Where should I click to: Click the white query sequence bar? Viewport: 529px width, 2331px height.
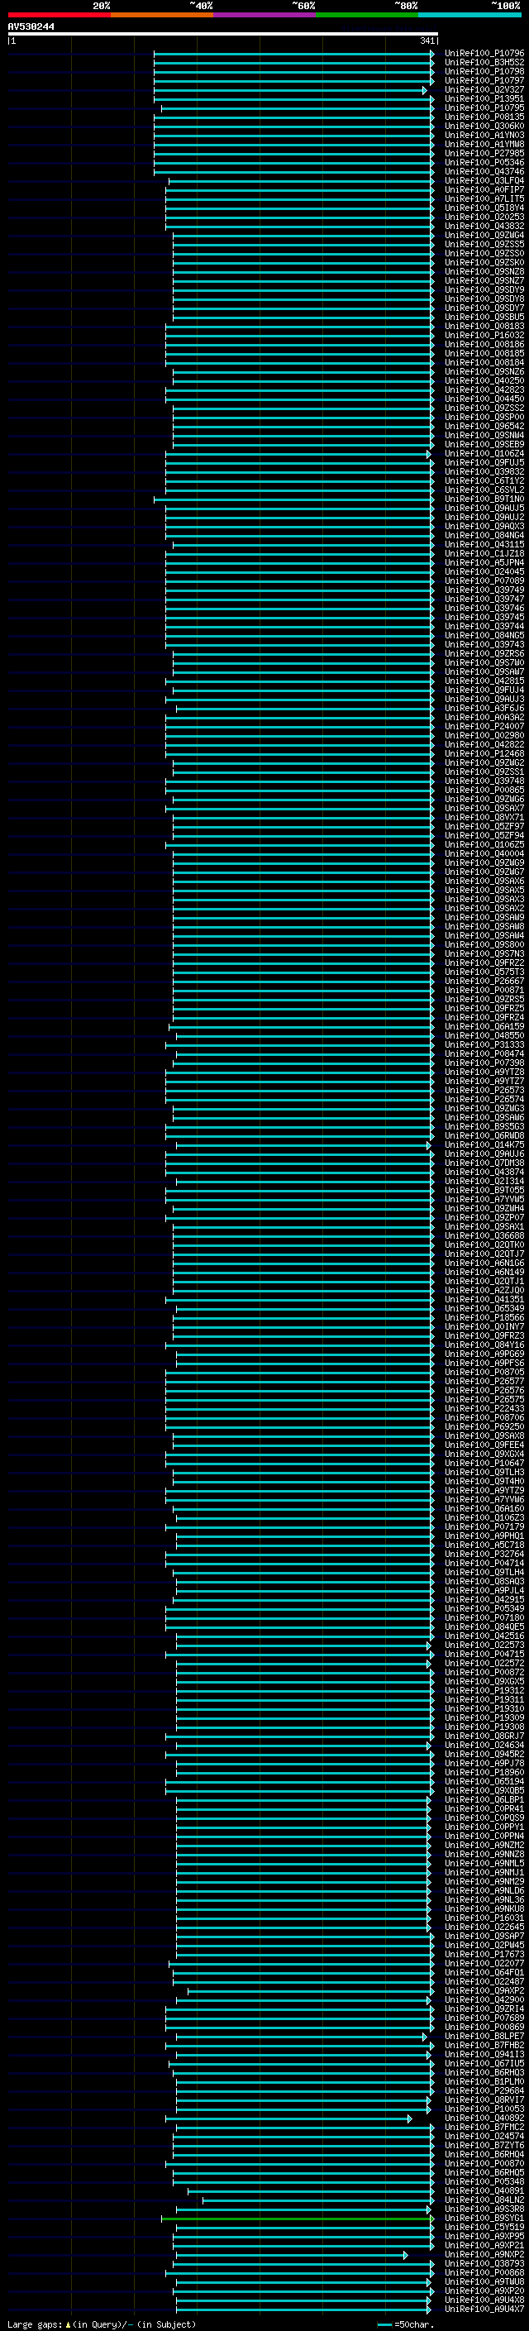coord(222,35)
